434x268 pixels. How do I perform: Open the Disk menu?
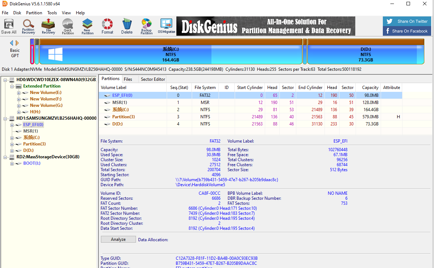point(17,13)
